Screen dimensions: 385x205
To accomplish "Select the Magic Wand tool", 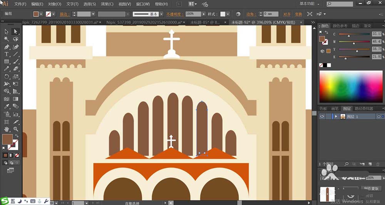I will pyautogui.click(x=7, y=39).
